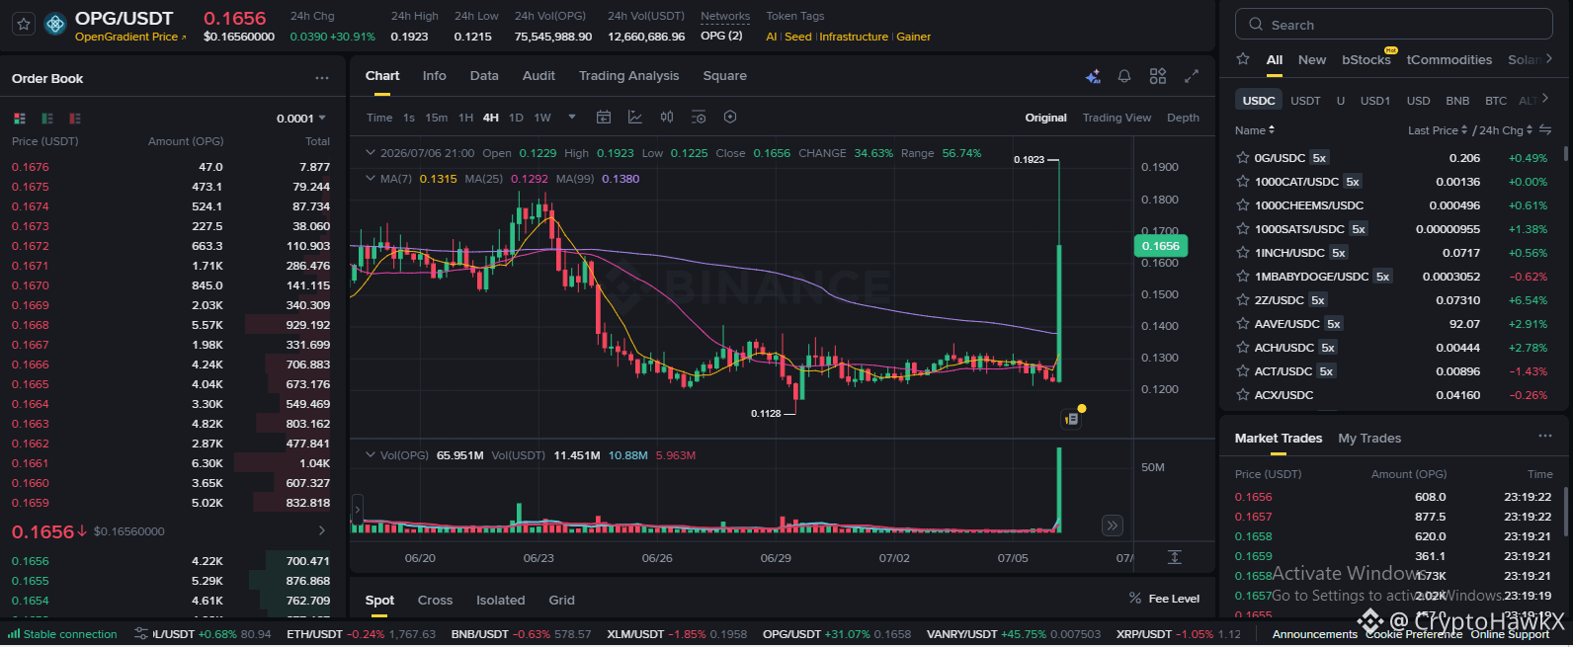Select the 15m time interval
The image size is (1573, 647).
click(x=437, y=118)
